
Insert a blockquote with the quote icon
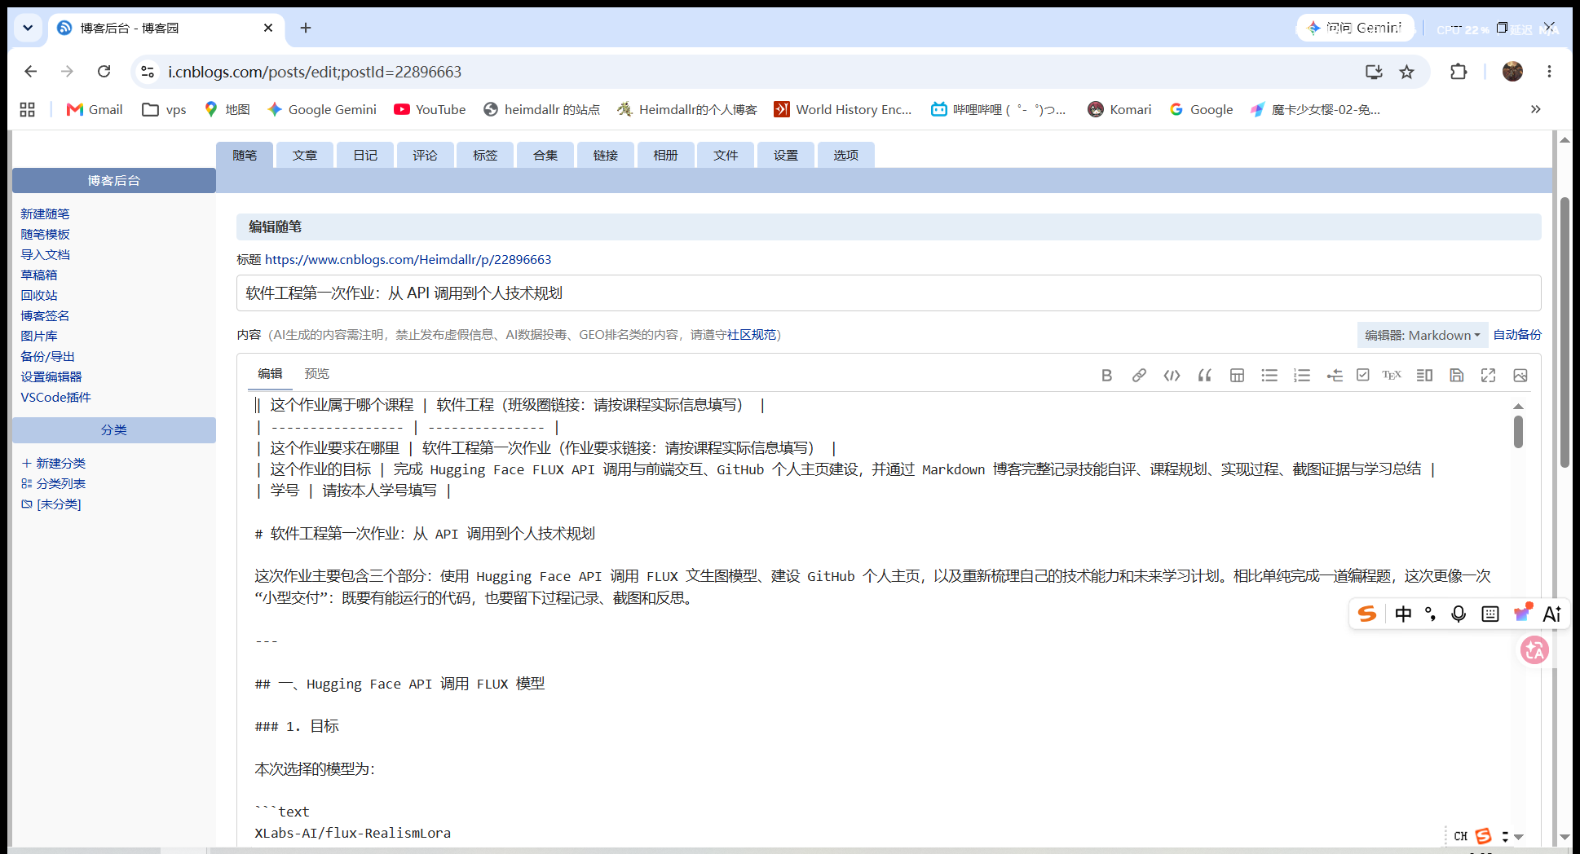point(1204,375)
